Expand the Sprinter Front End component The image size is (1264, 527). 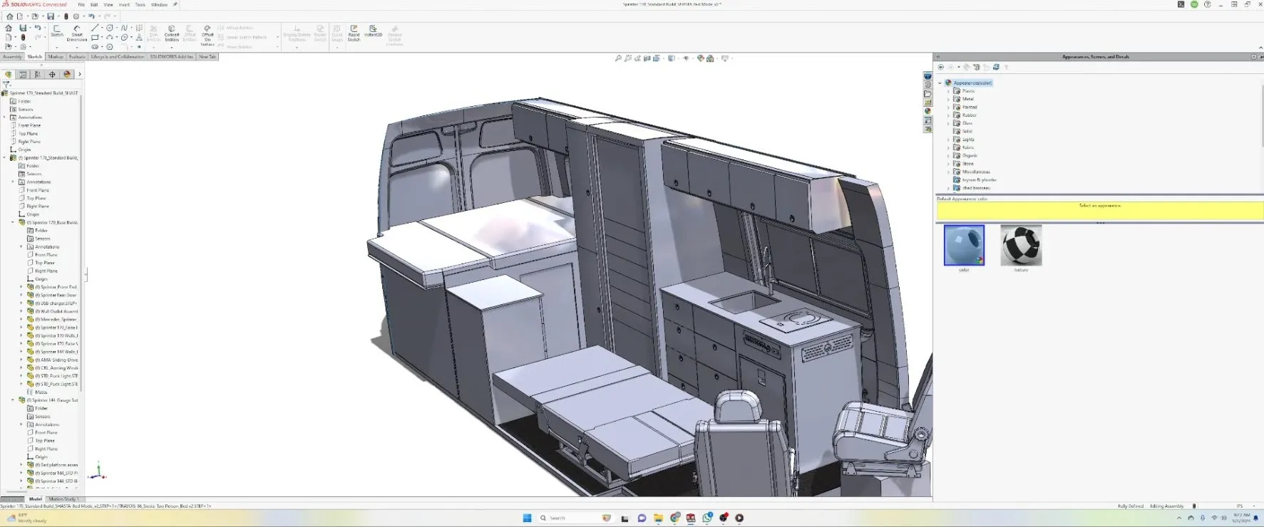coord(21,287)
